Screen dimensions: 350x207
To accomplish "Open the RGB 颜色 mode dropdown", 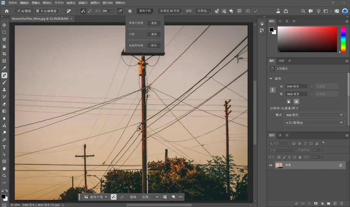I will pos(314,115).
